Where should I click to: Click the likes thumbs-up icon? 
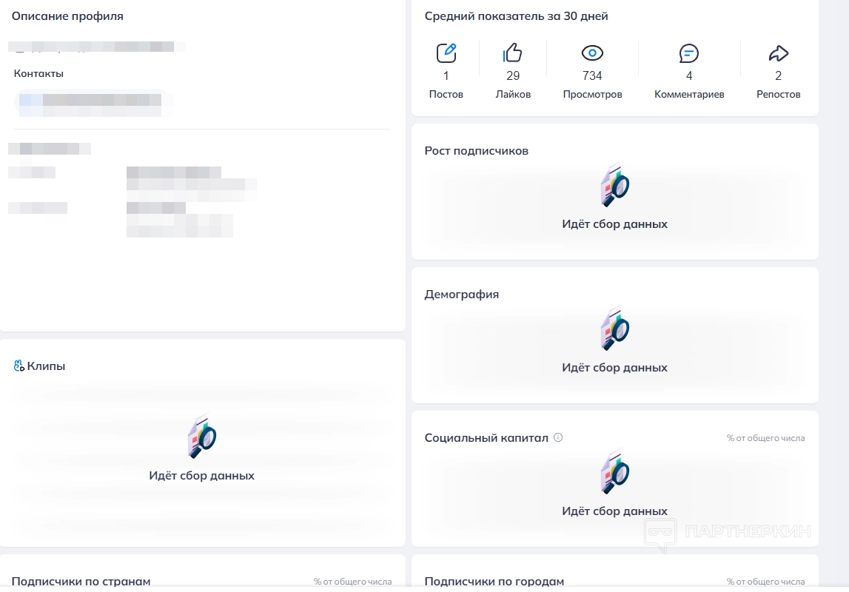point(513,53)
